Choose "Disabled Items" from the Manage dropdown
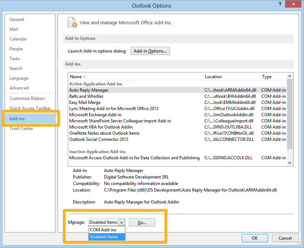 (x=105, y=236)
